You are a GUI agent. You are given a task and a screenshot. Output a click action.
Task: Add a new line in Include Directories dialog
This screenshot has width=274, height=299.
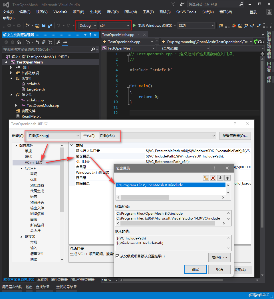pos(206,178)
